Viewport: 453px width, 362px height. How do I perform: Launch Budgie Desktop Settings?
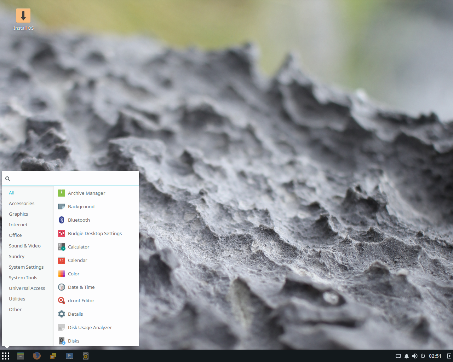click(x=96, y=233)
